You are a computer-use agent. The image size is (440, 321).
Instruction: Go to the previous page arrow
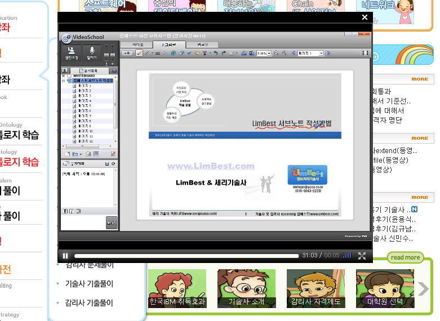pos(294,53)
